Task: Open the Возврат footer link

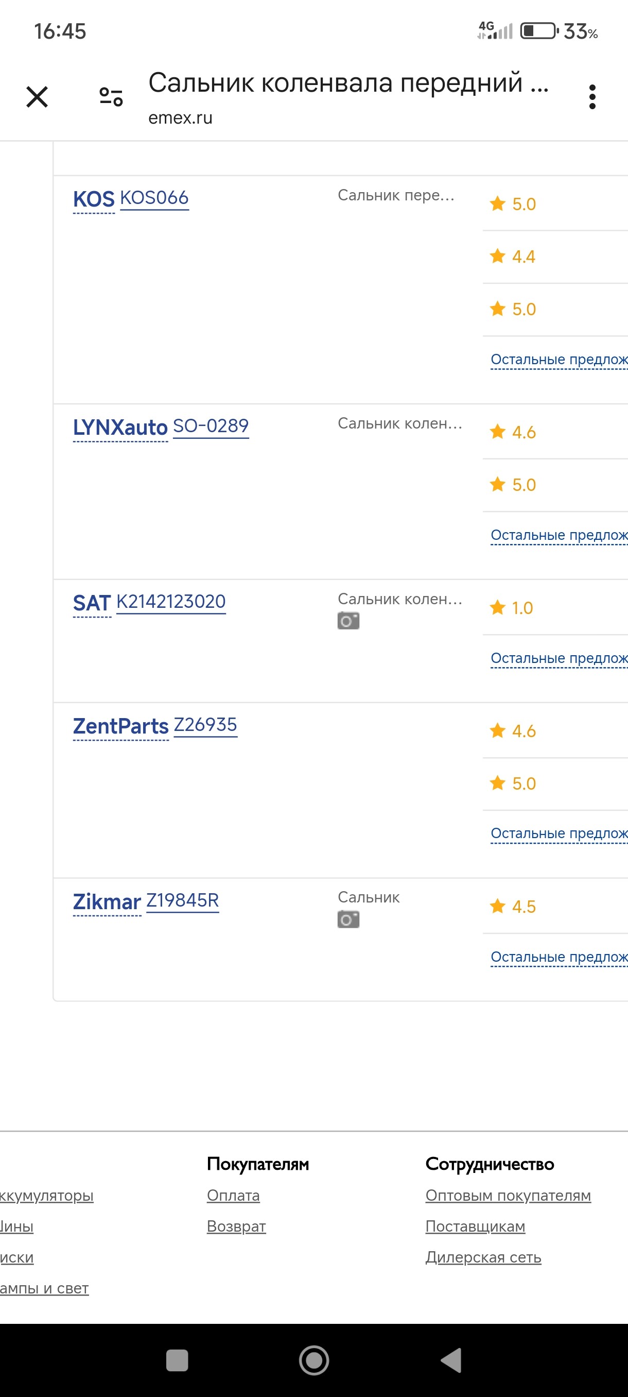Action: pos(236,1226)
